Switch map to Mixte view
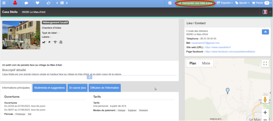 pyautogui.click(x=206, y=63)
